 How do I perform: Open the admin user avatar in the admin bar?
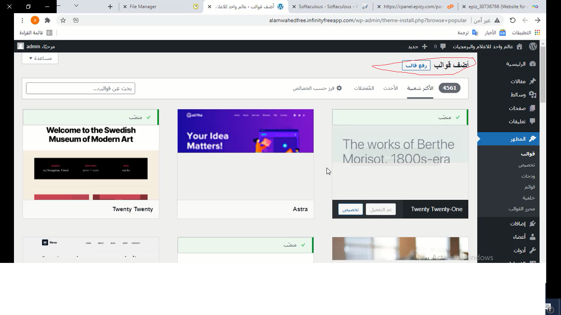pos(21,46)
